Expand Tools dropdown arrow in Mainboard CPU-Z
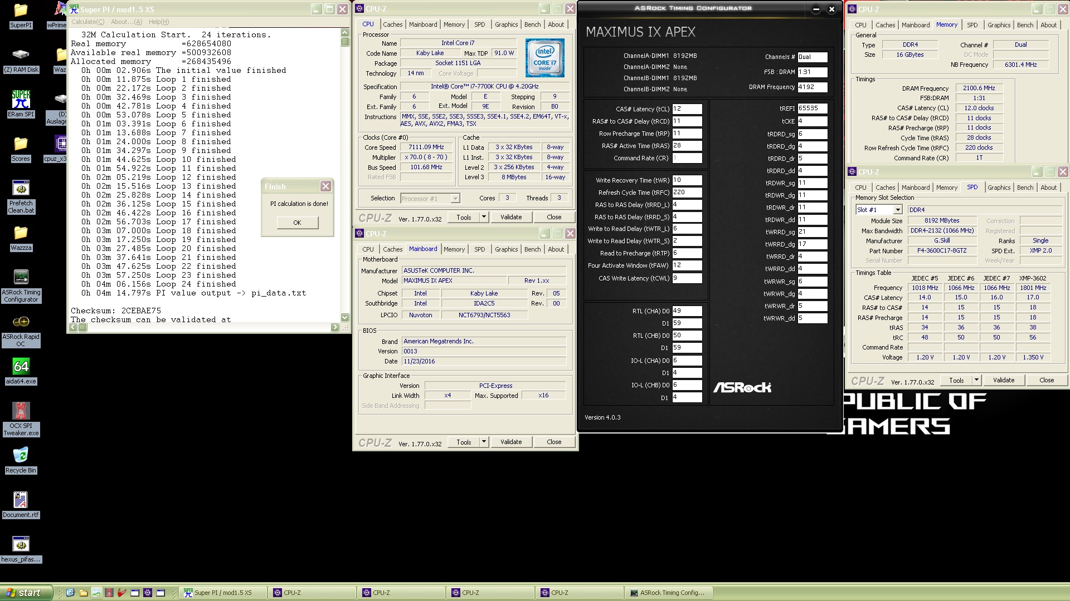The height and width of the screenshot is (601, 1070). (484, 442)
